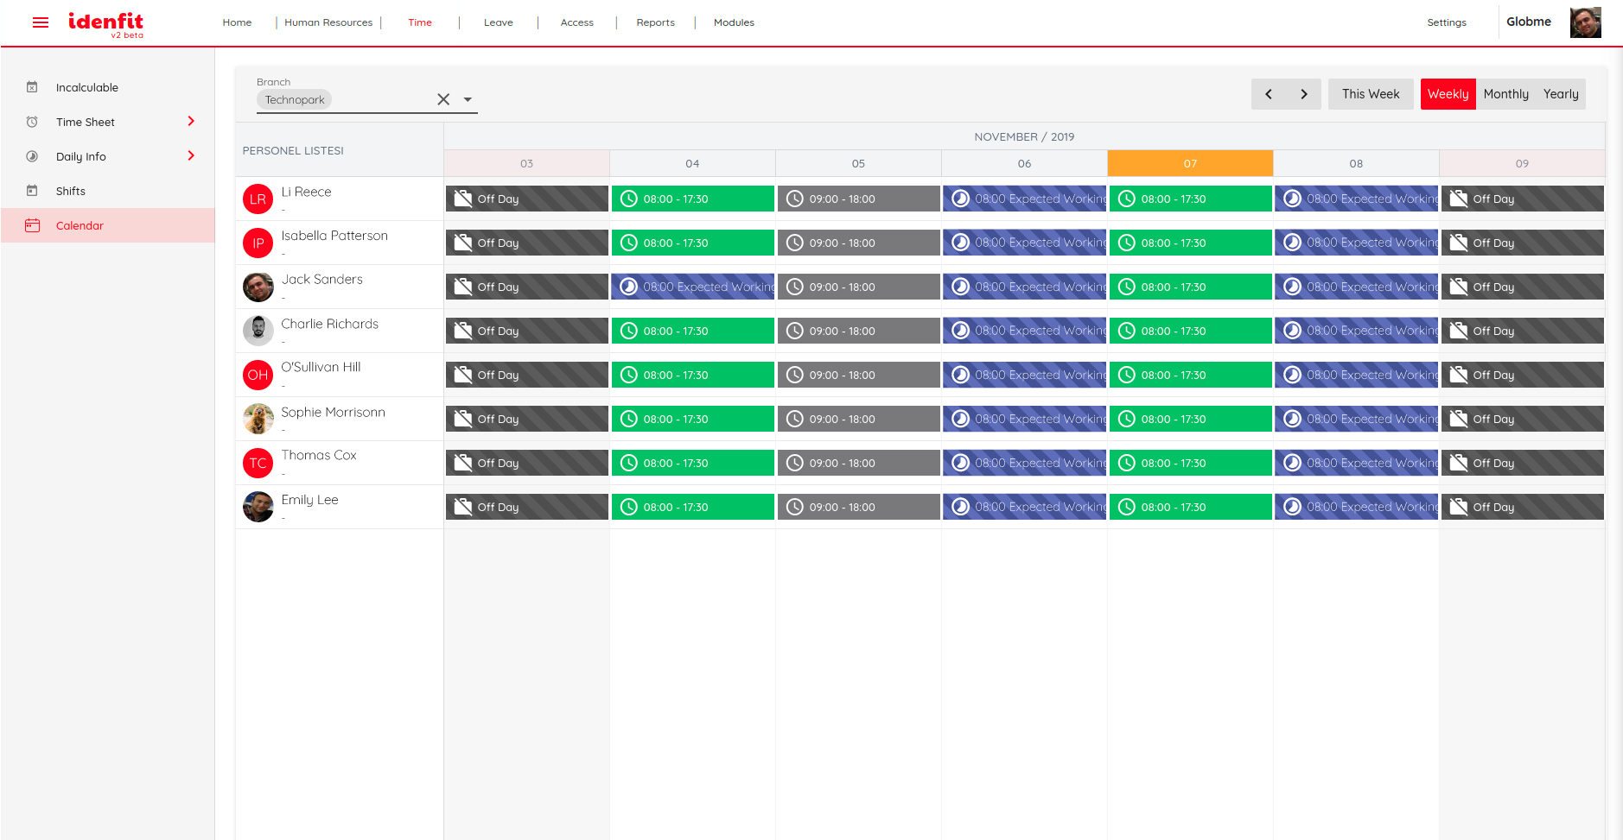1623x840 pixels.
Task: Select the 07 day column header
Action: tap(1190, 163)
